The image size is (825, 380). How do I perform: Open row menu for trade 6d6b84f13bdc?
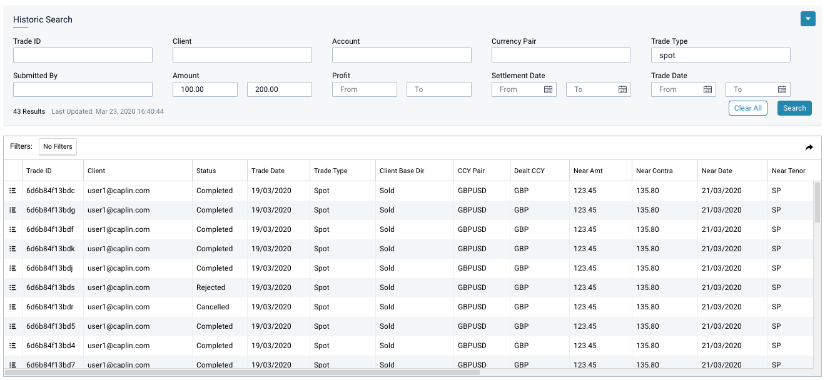pyautogui.click(x=13, y=191)
